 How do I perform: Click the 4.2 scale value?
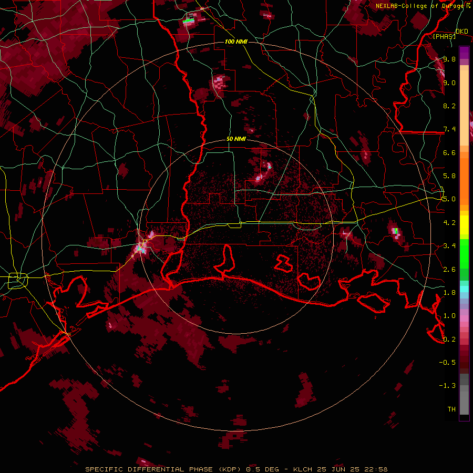tap(449, 223)
